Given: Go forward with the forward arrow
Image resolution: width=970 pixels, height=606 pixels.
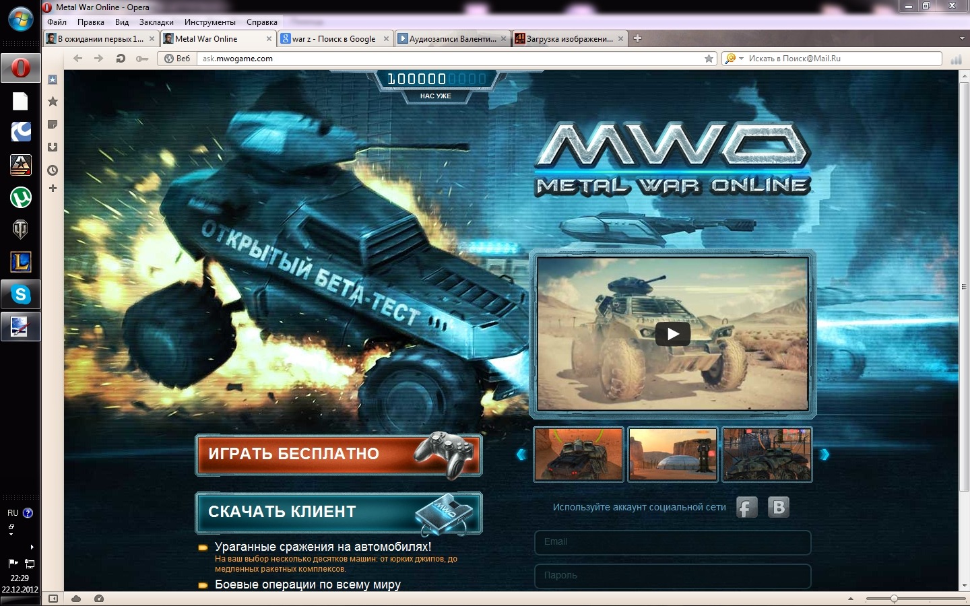Looking at the screenshot, I should click(99, 59).
